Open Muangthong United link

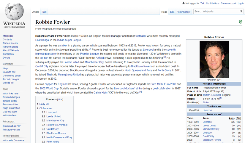(x=69, y=75)
